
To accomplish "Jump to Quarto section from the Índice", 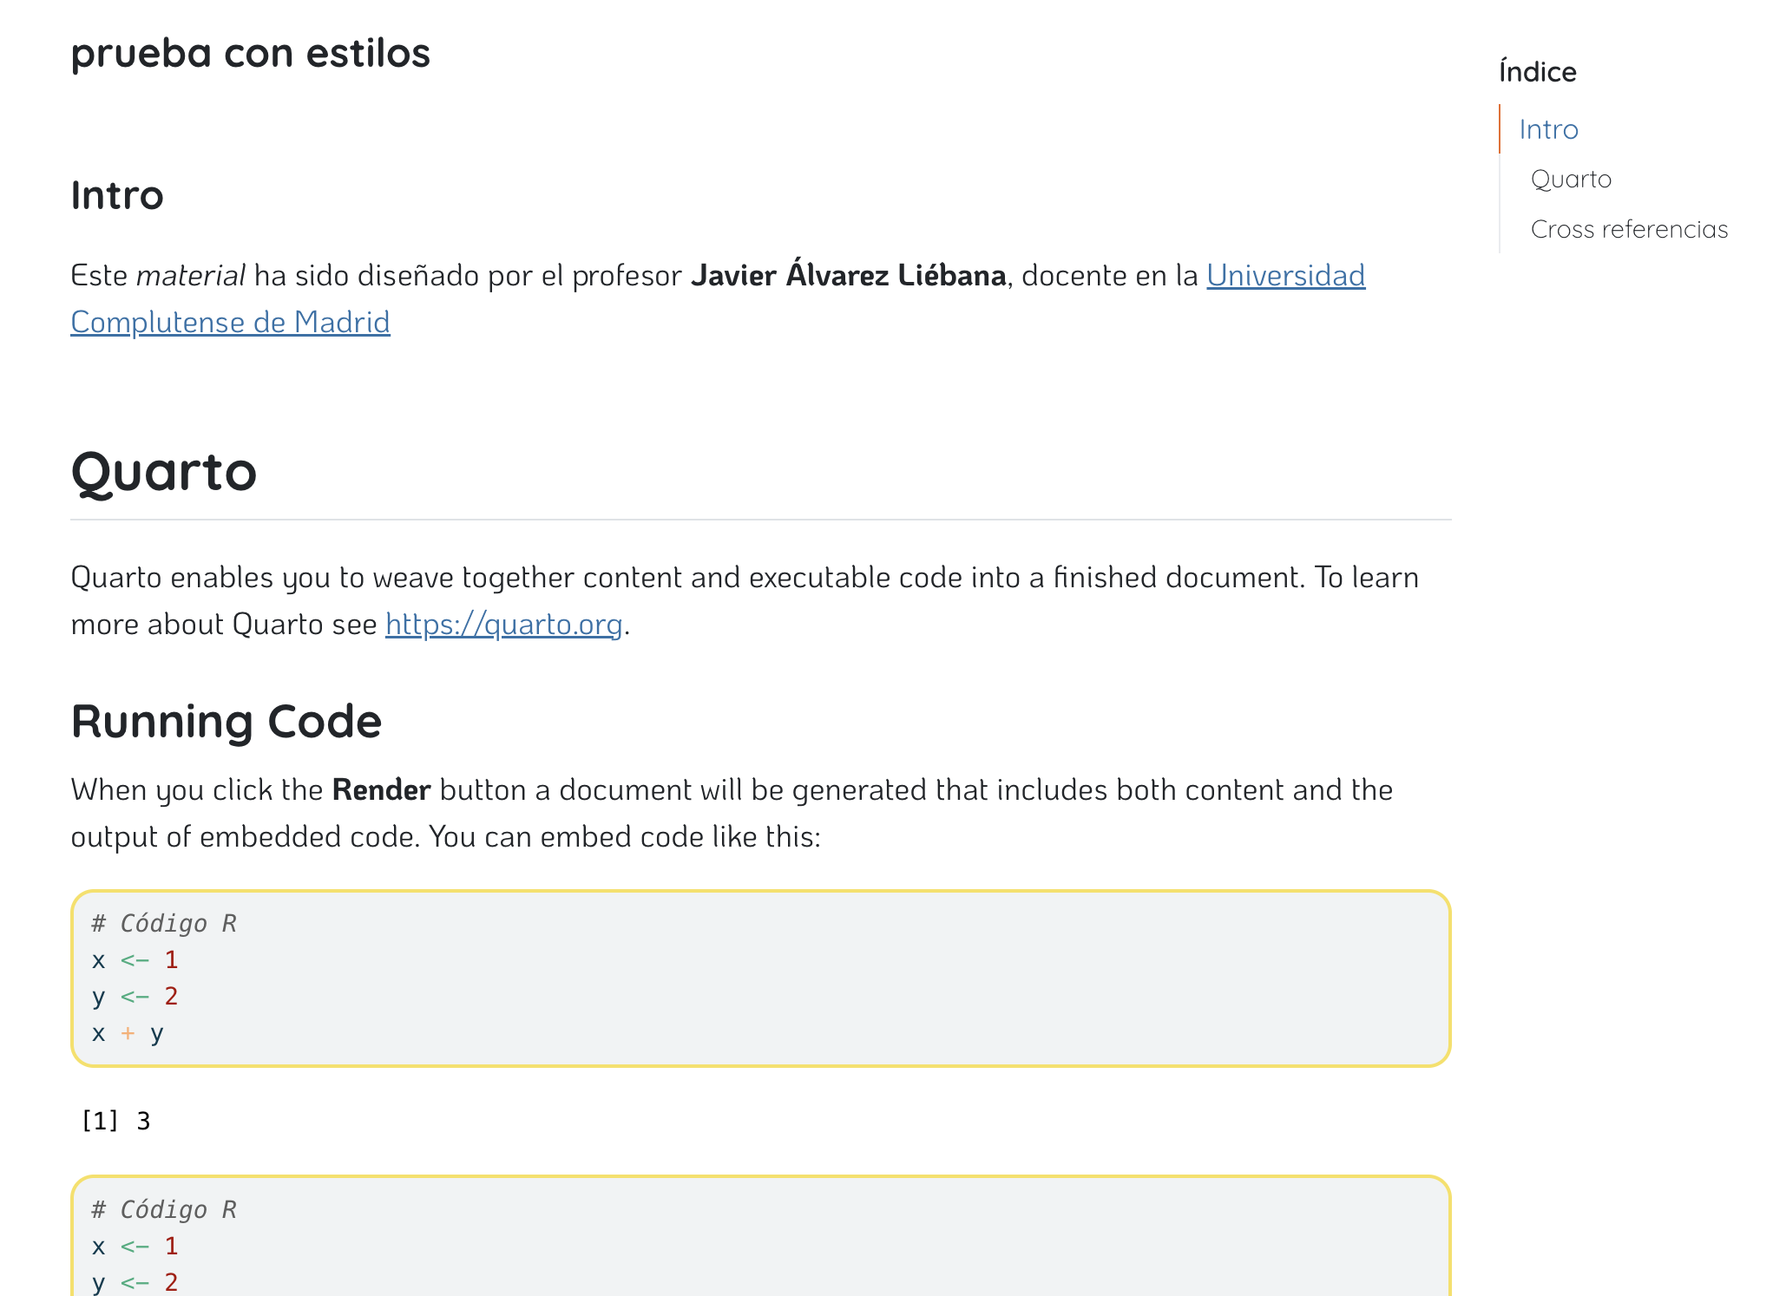I will click(1571, 180).
